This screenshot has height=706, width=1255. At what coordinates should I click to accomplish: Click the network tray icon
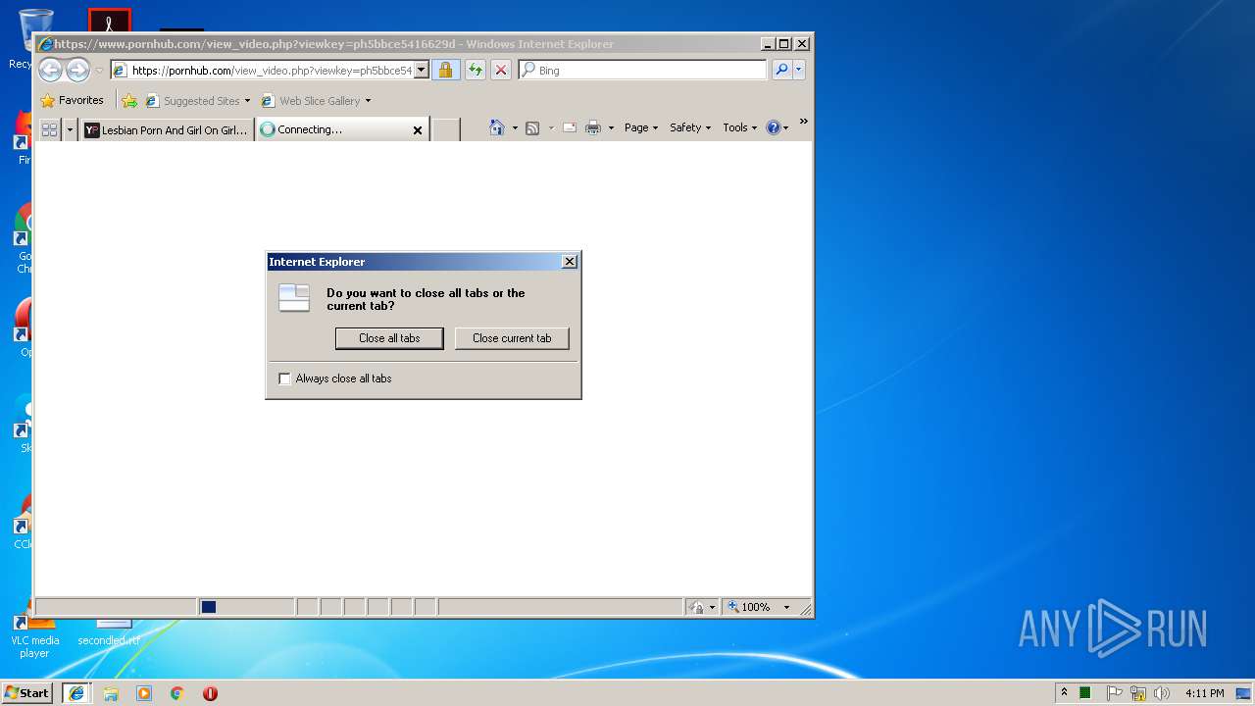(x=1138, y=693)
